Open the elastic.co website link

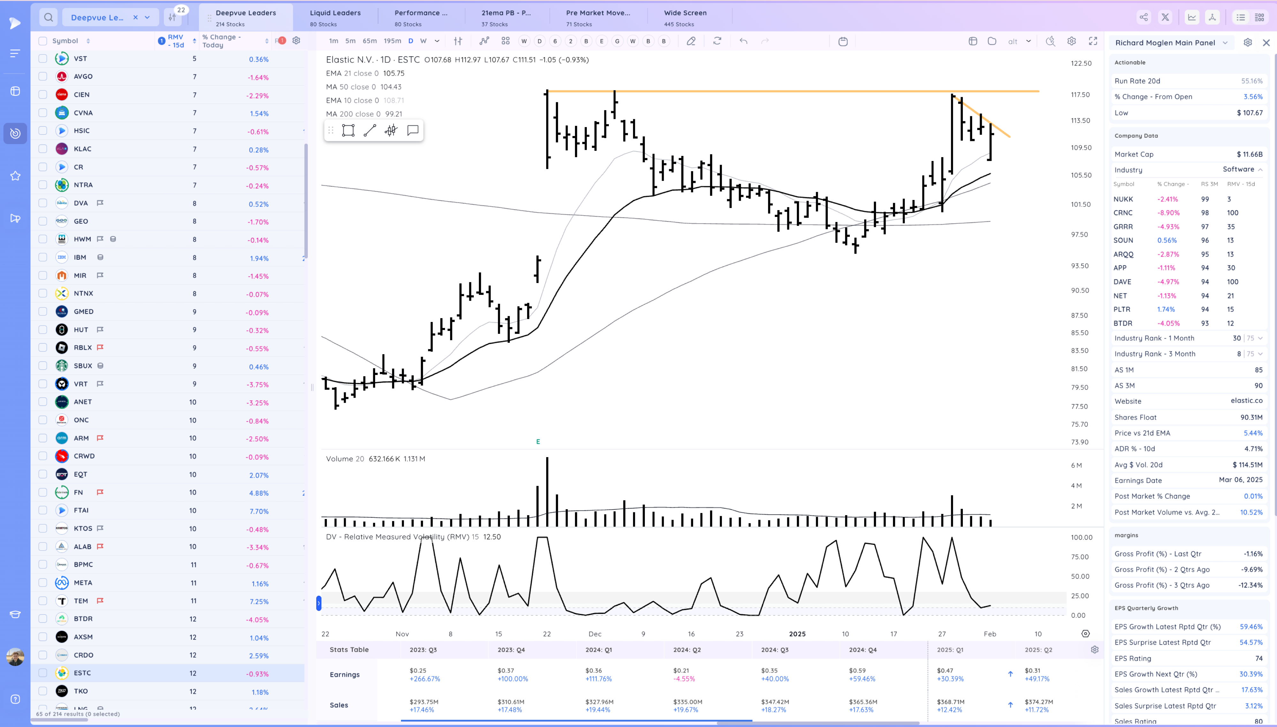(x=1246, y=401)
